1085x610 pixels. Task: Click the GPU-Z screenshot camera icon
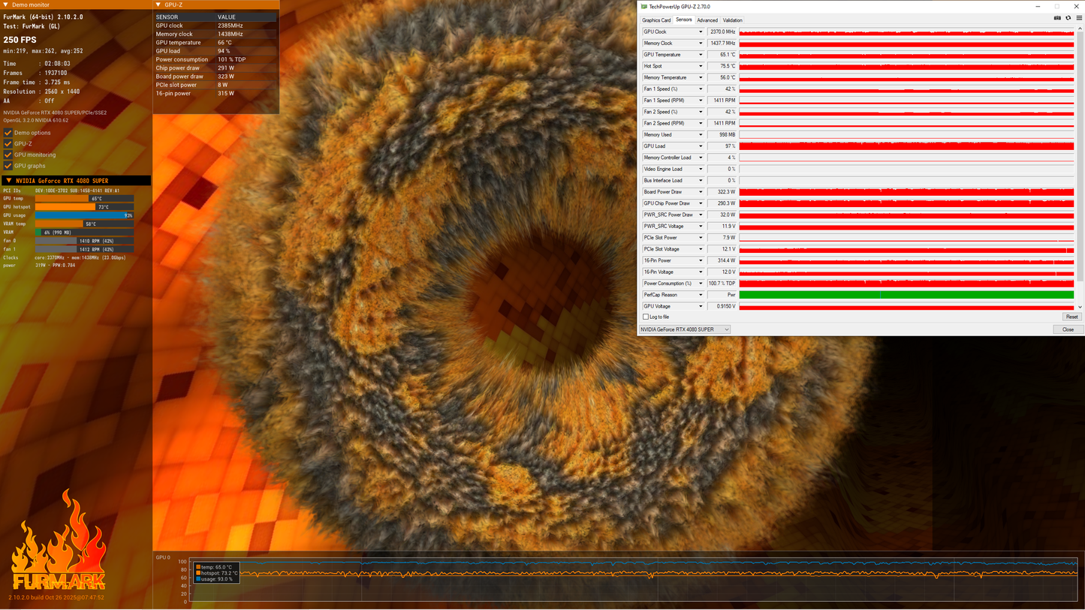1057,18
